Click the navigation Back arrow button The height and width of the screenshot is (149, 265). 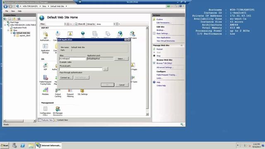click(x=5, y=7)
